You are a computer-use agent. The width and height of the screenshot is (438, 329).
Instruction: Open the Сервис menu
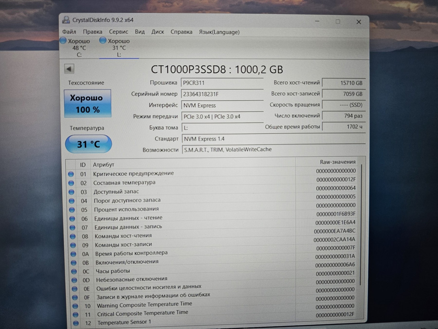point(118,32)
